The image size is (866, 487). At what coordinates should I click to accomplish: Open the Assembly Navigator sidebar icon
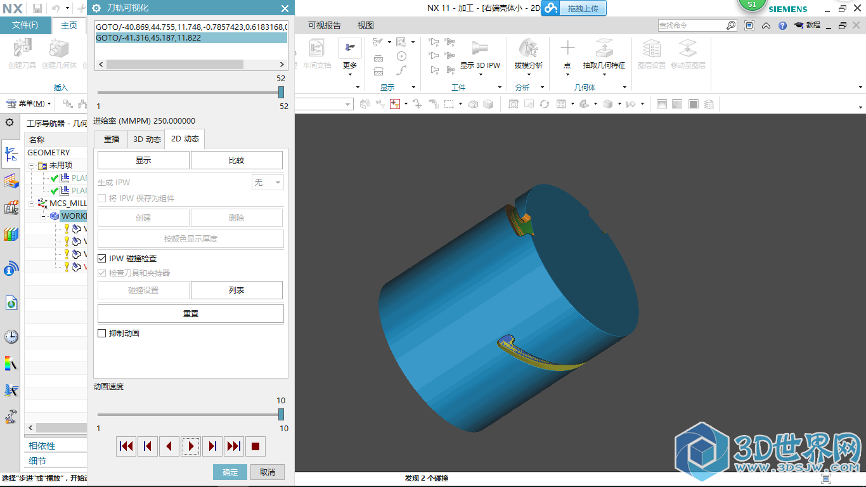(11, 207)
